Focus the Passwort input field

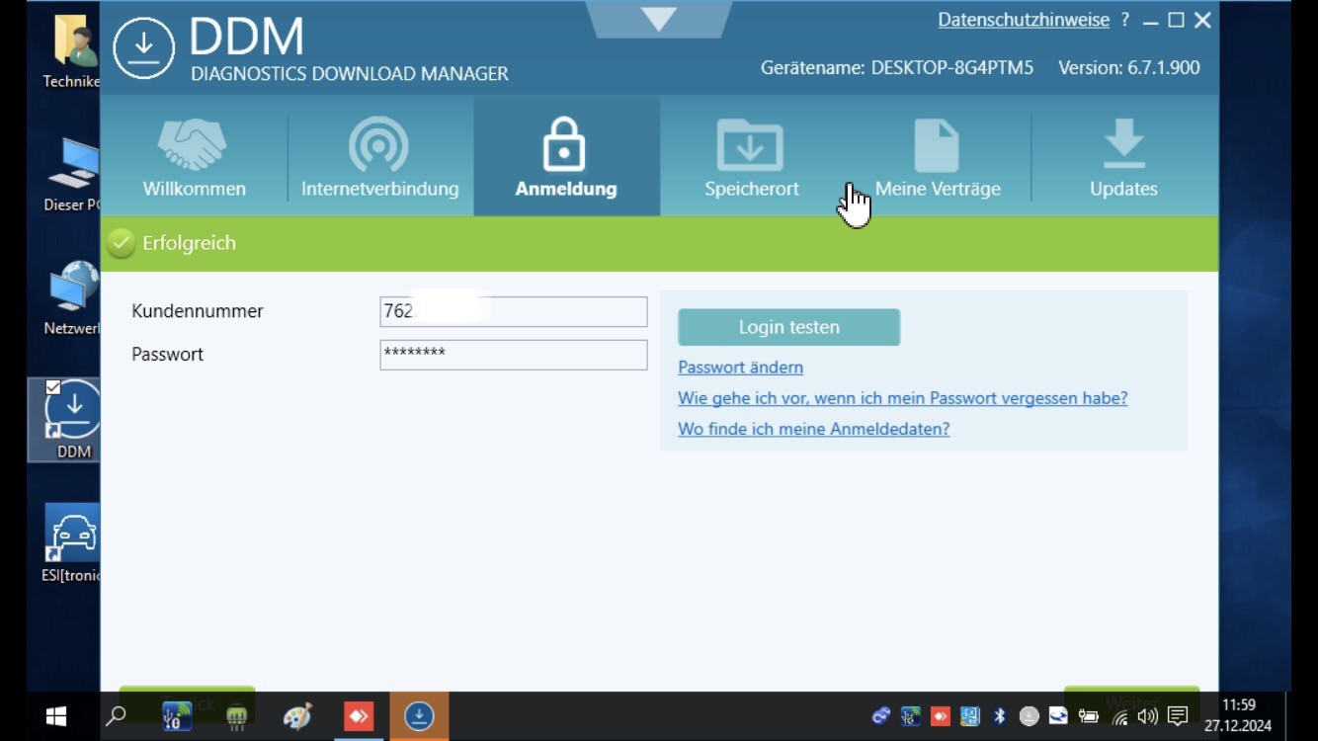[513, 355]
